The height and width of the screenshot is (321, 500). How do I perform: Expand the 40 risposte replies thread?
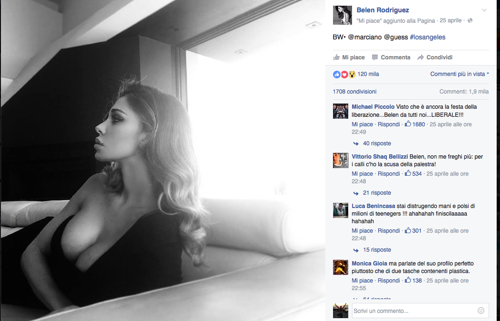[x=376, y=143]
